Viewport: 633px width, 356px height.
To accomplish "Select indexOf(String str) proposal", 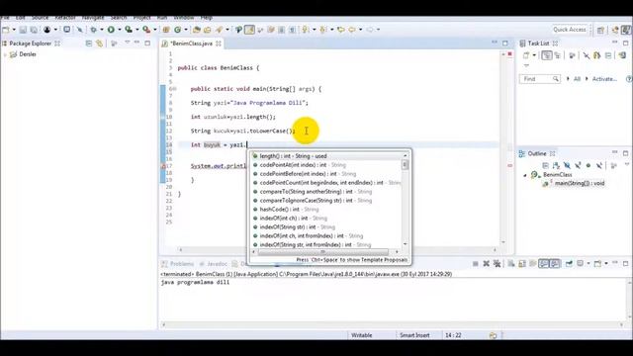I will click(326, 226).
